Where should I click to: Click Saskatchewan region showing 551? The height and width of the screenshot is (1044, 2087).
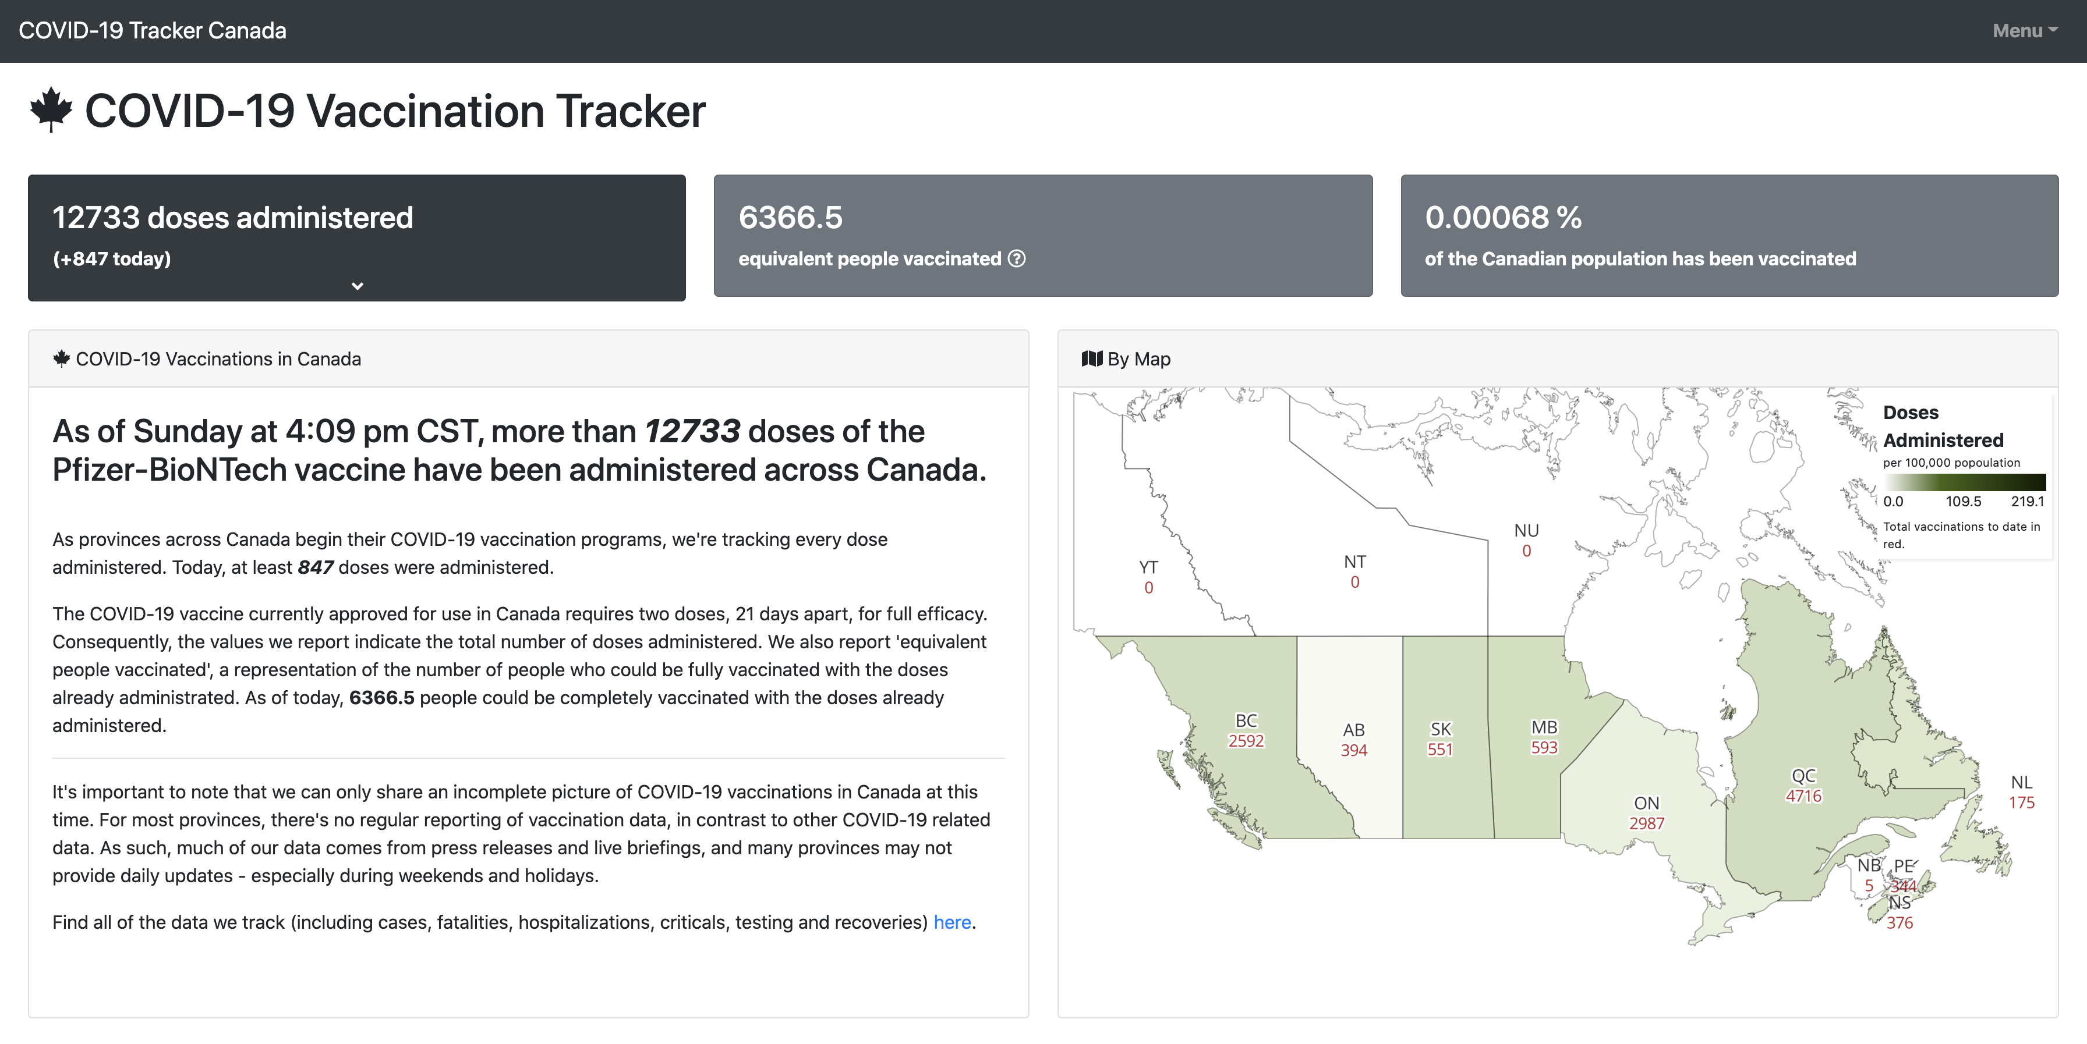(x=1441, y=738)
